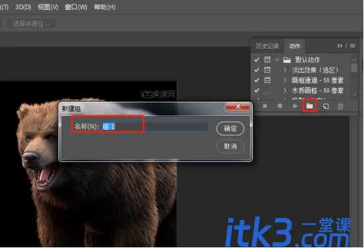The image size is (364, 248).
Task: Click the actions list scrollbar thumb
Action: coord(354,68)
